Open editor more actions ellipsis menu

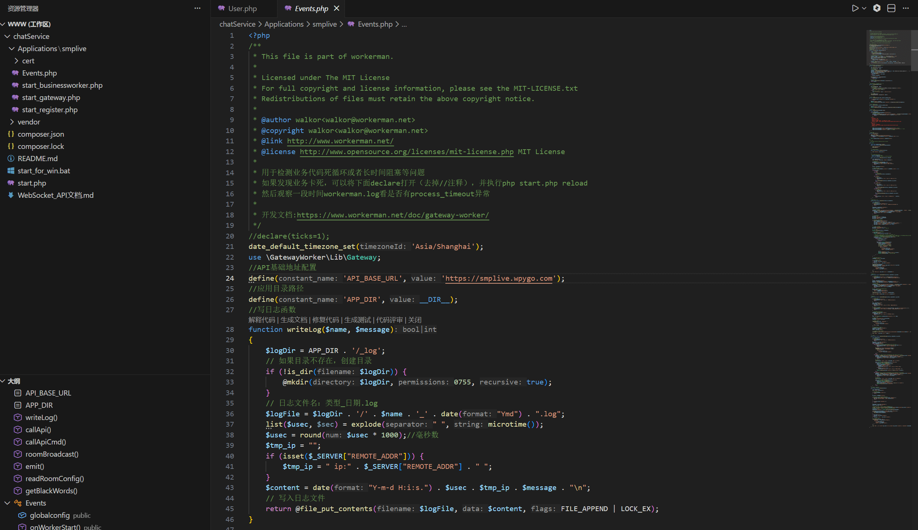[x=906, y=8]
